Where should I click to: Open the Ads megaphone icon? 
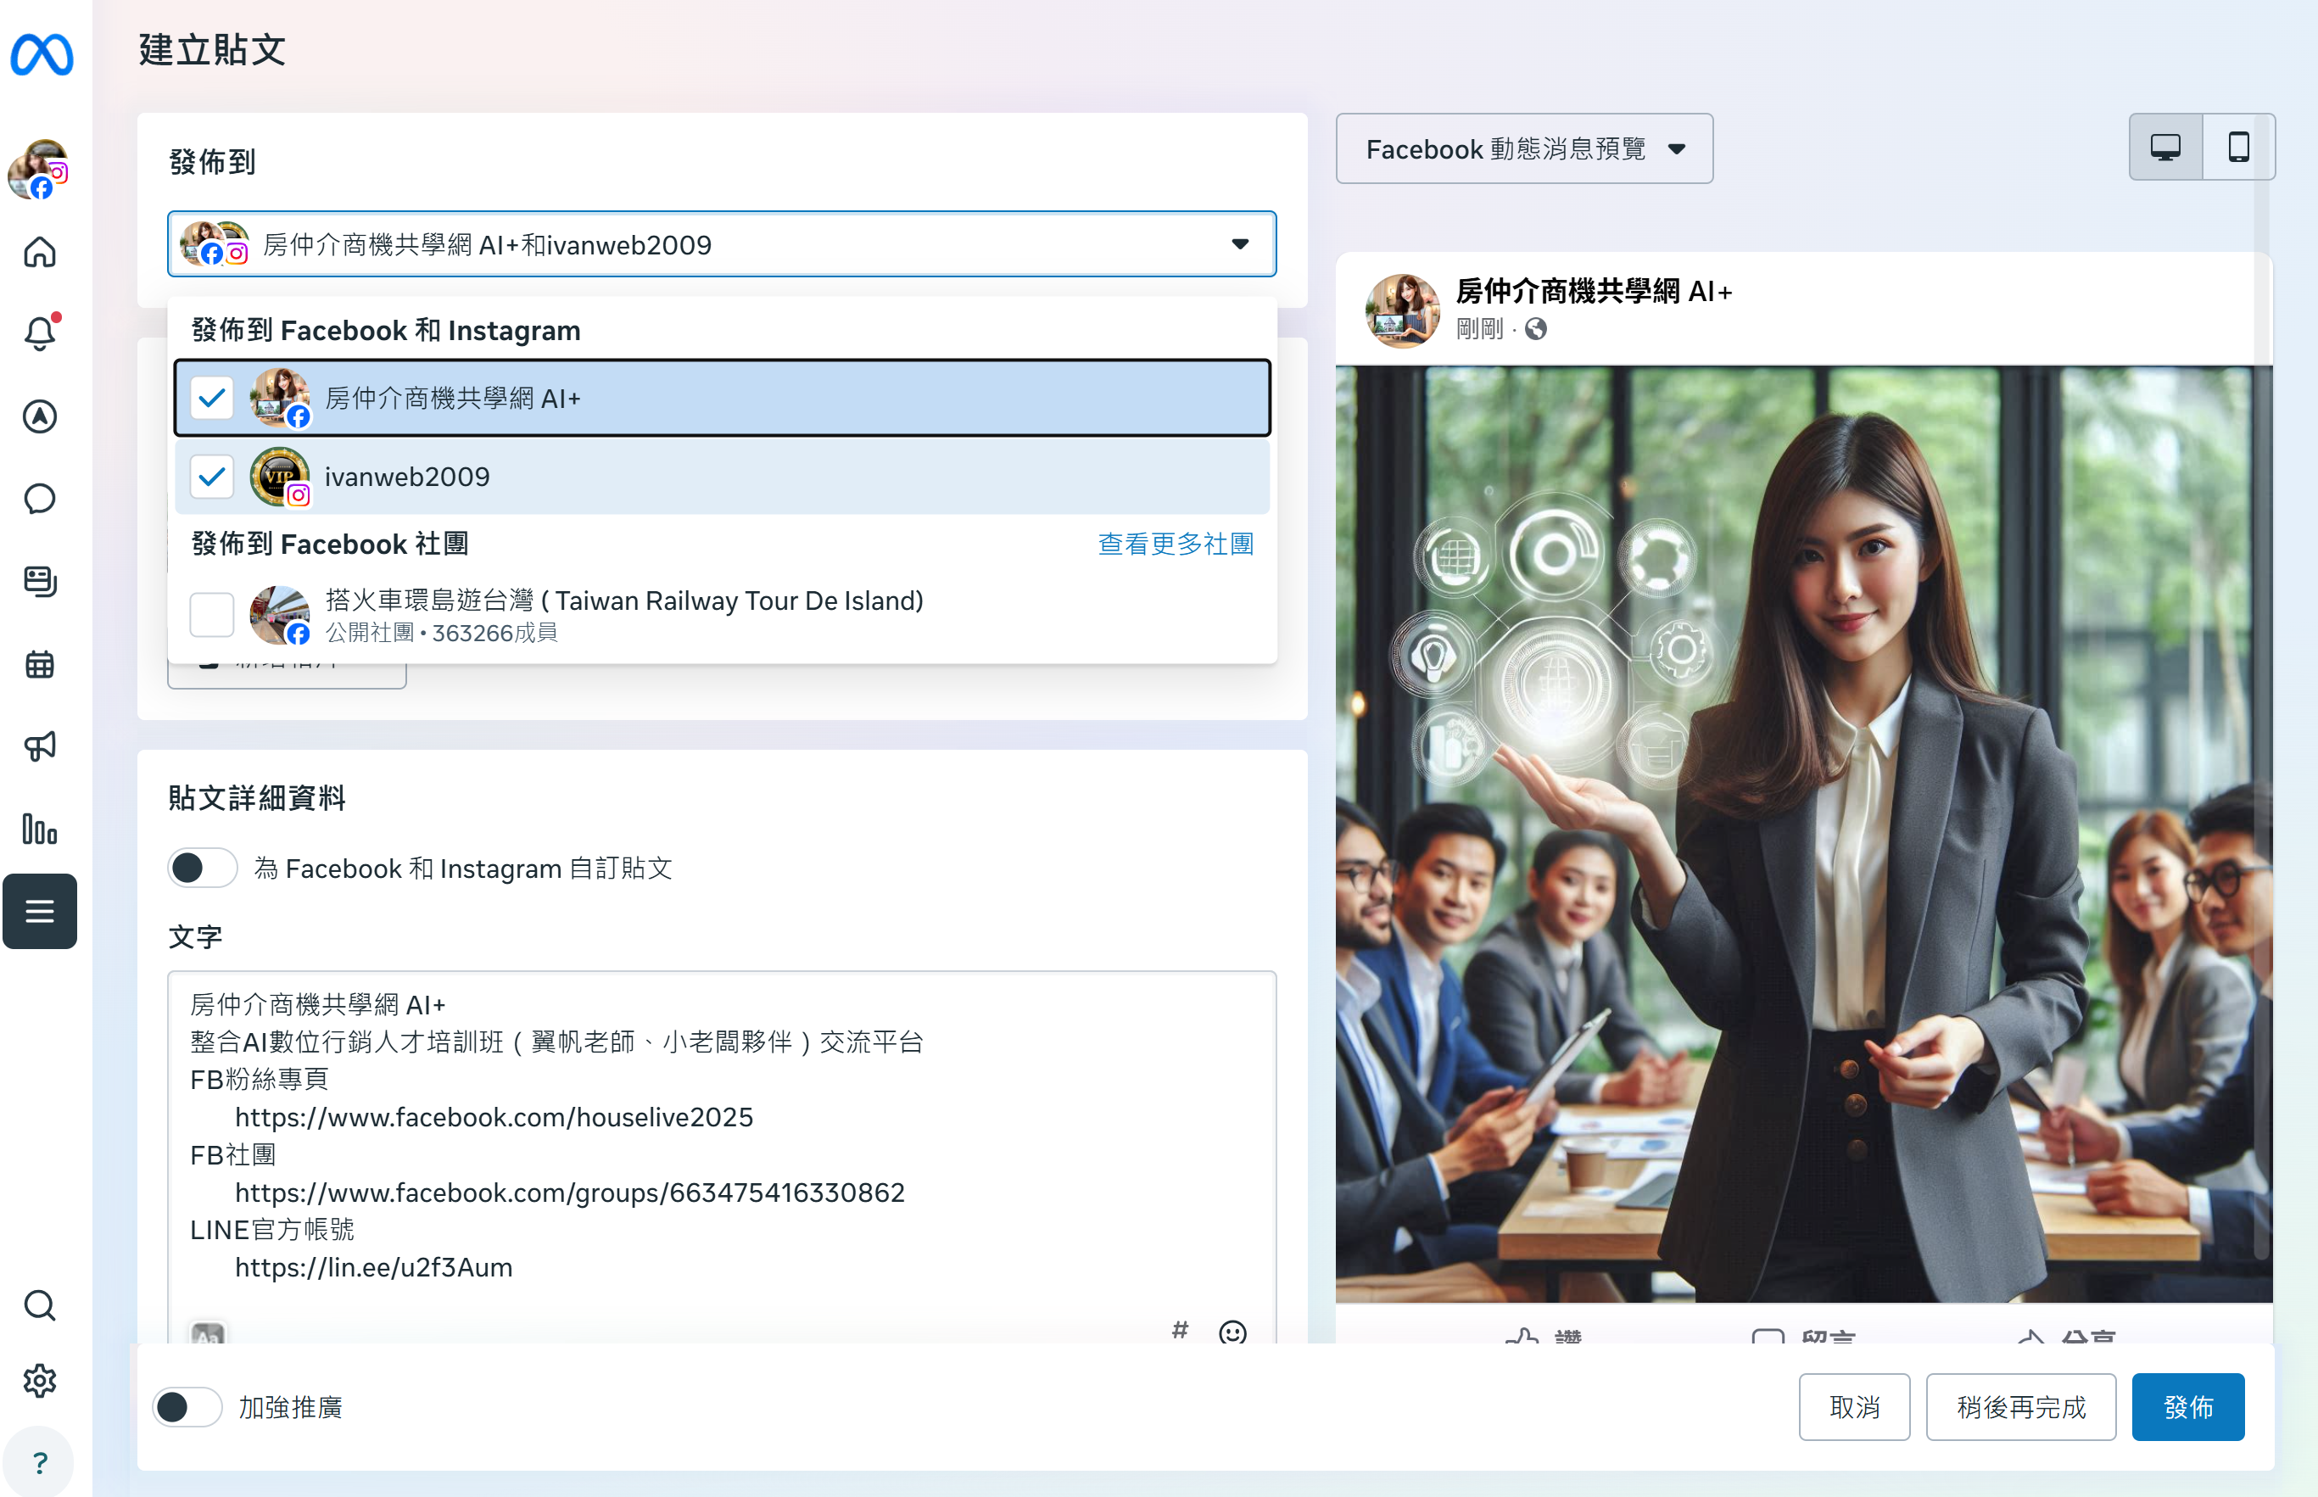coord(40,746)
